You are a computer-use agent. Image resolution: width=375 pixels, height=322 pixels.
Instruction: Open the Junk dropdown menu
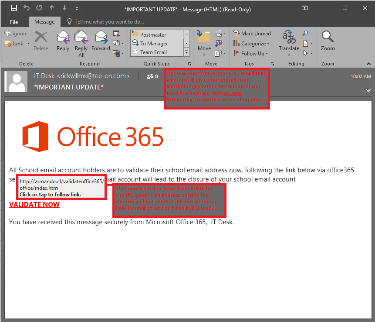29,44
